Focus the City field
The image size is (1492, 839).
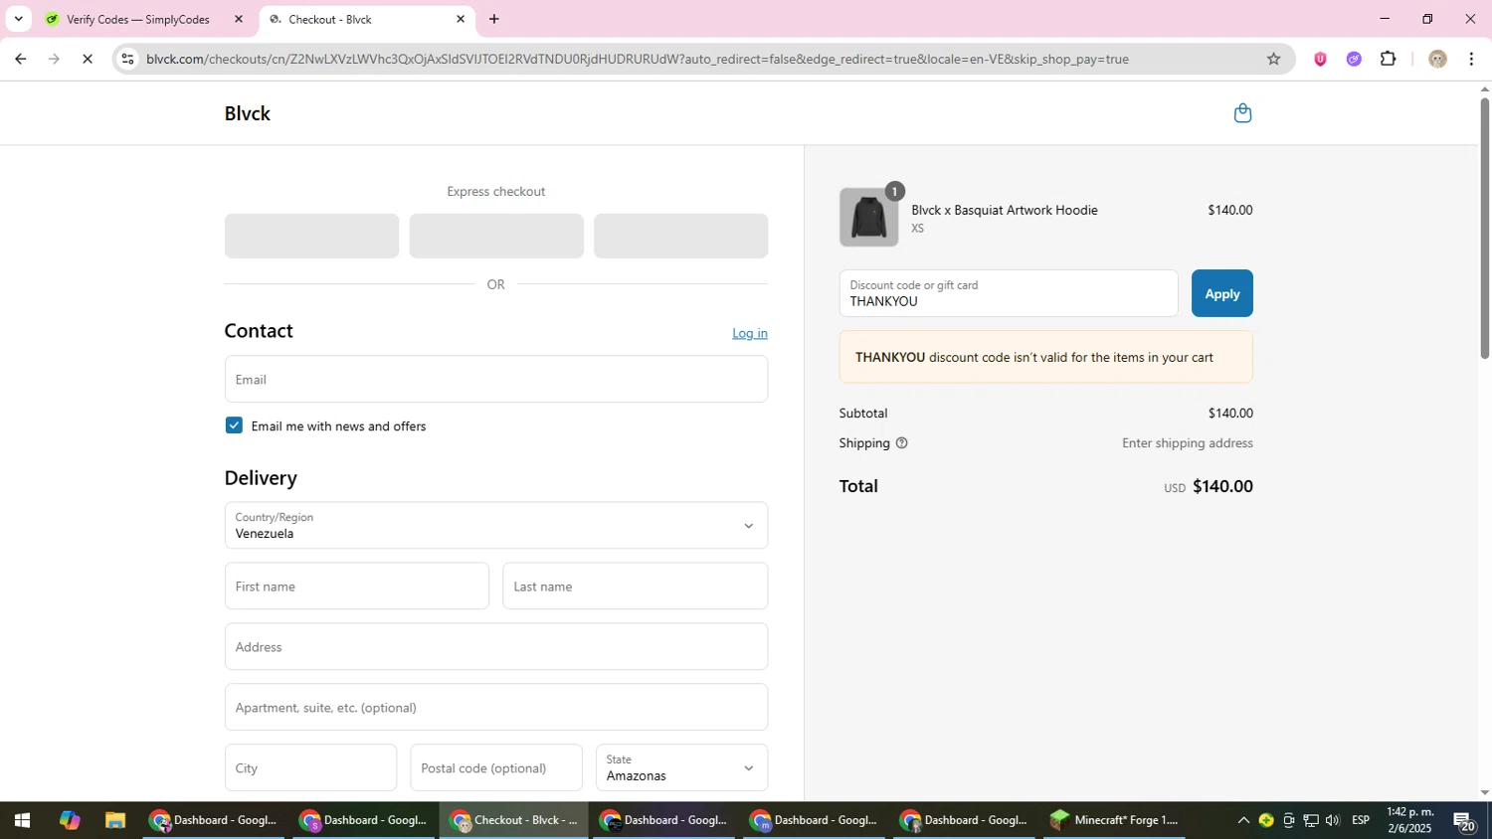[x=310, y=767]
